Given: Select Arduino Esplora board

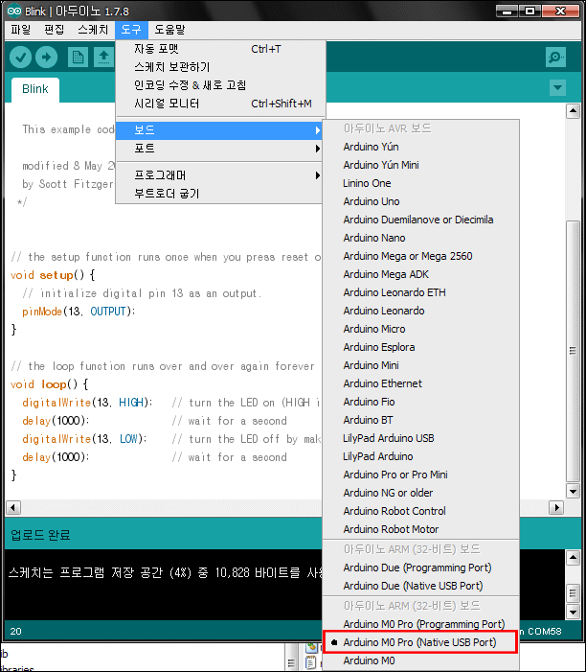Looking at the screenshot, I should click(420, 347).
